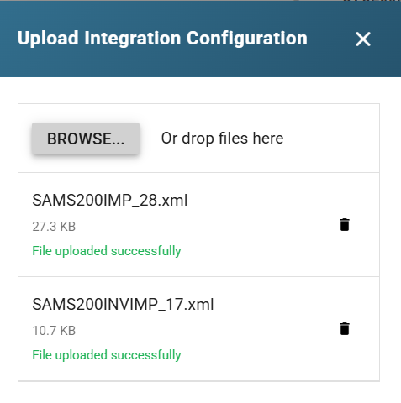Viewport: 401px width, 403px height.
Task: Delete the SAMS200IMP_28.xml uploaded file
Action: click(345, 225)
